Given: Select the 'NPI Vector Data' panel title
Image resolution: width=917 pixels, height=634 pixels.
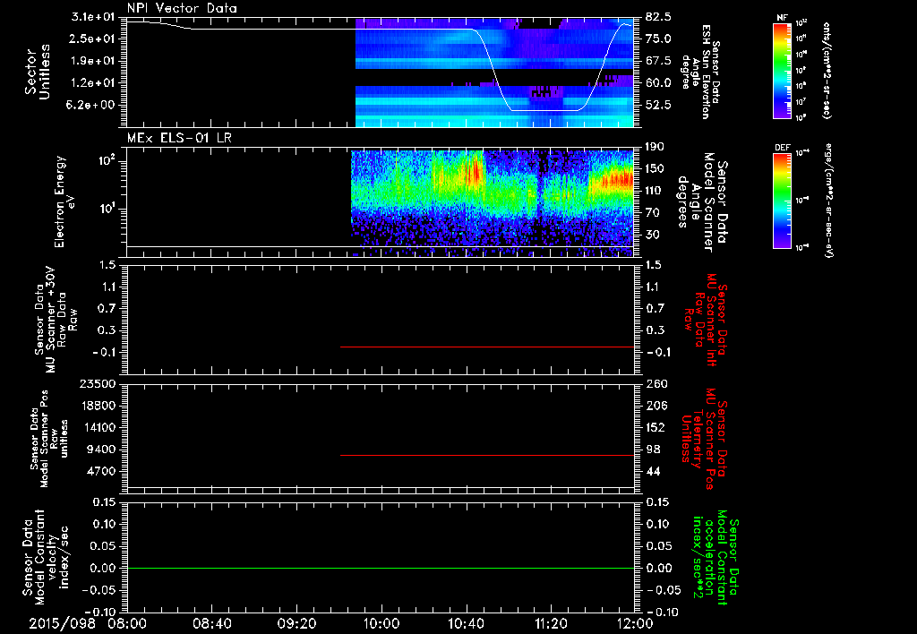Looking at the screenshot, I should 182,8.
